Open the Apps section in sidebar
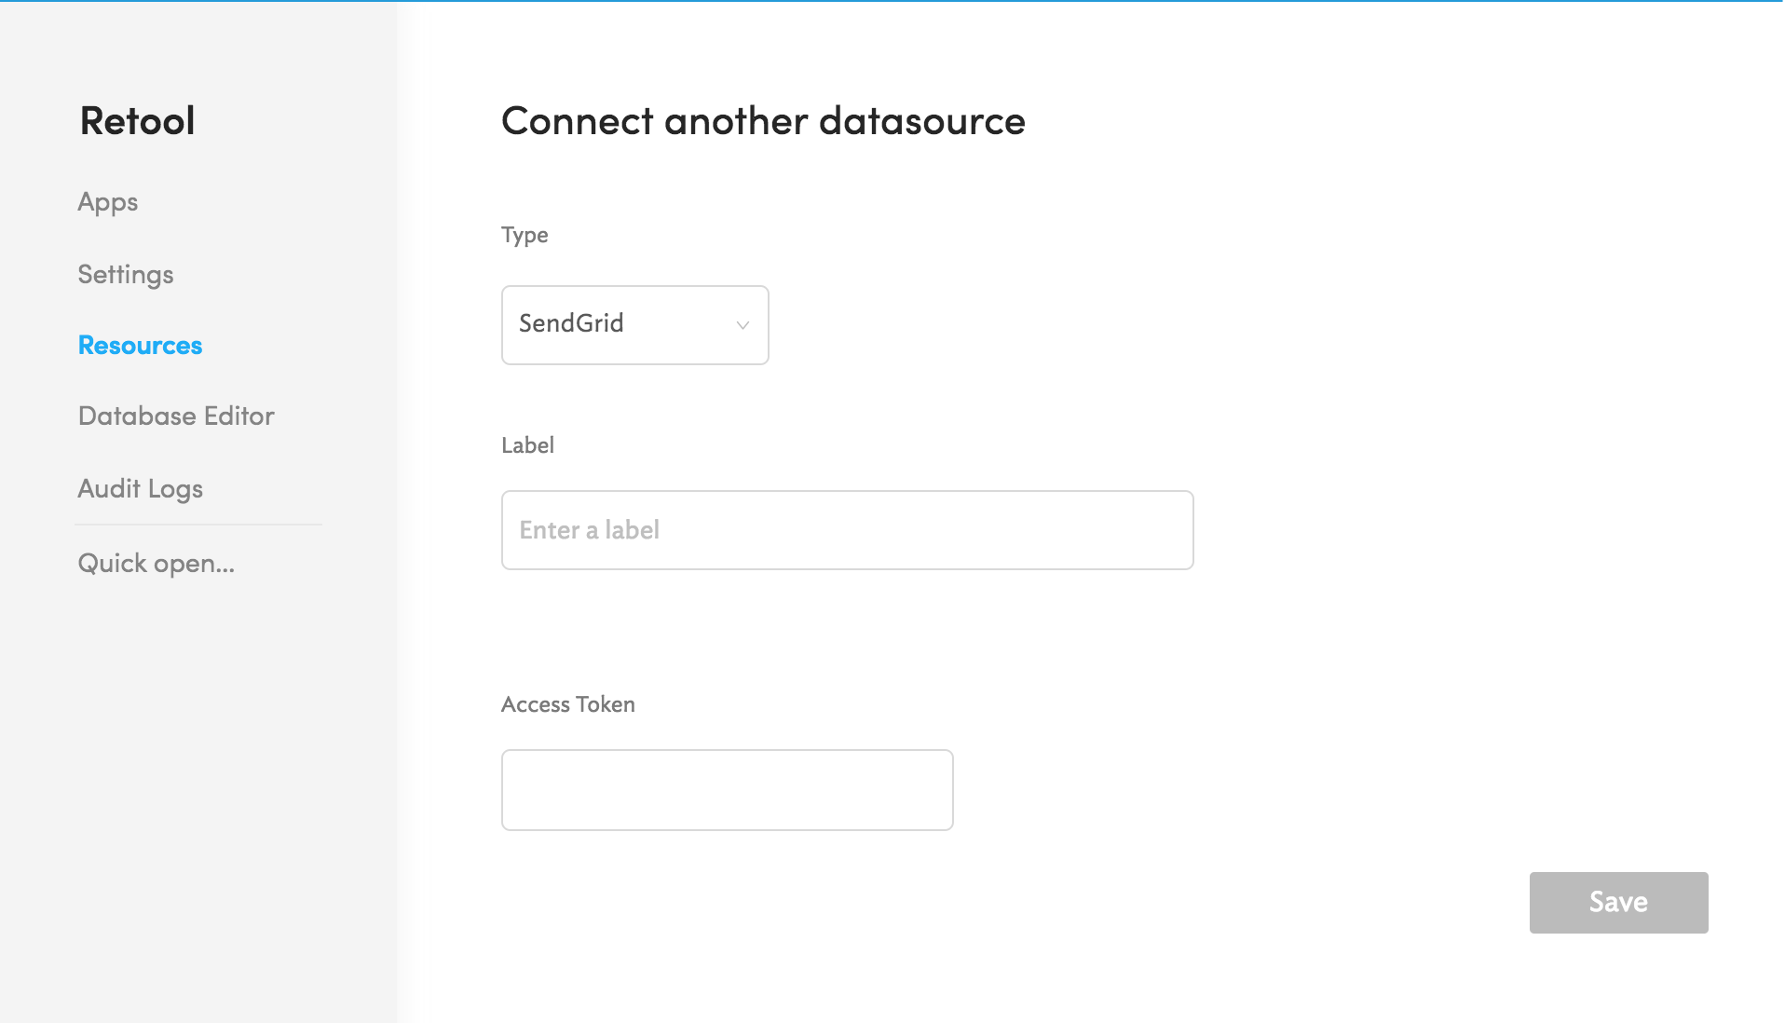Screen dimensions: 1785x1023 [108, 202]
